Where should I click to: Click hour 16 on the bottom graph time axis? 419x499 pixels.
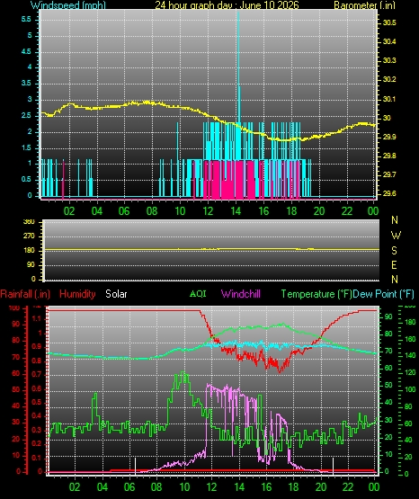pyautogui.click(x=266, y=487)
